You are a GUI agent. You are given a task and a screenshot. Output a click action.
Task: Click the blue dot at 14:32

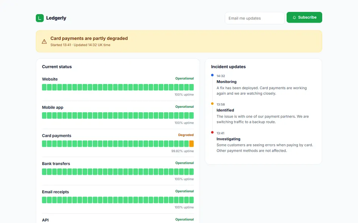point(212,75)
